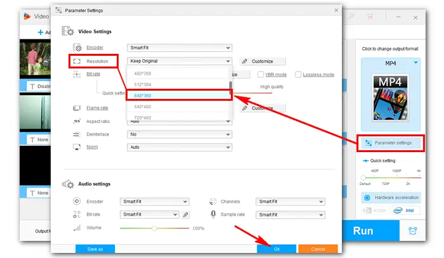The height and width of the screenshot is (258, 444).
Task: Click the alarm clock schedule icon beside Run
Action: pyautogui.click(x=412, y=231)
